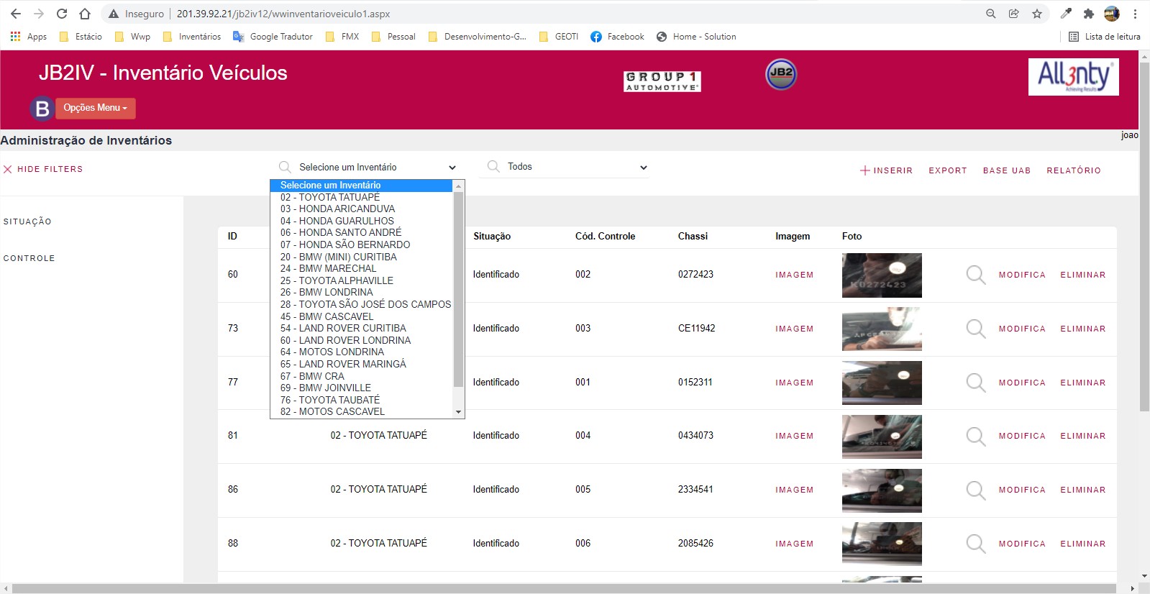This screenshot has height=594, width=1150.
Task: Reload the current page
Action: tap(62, 14)
